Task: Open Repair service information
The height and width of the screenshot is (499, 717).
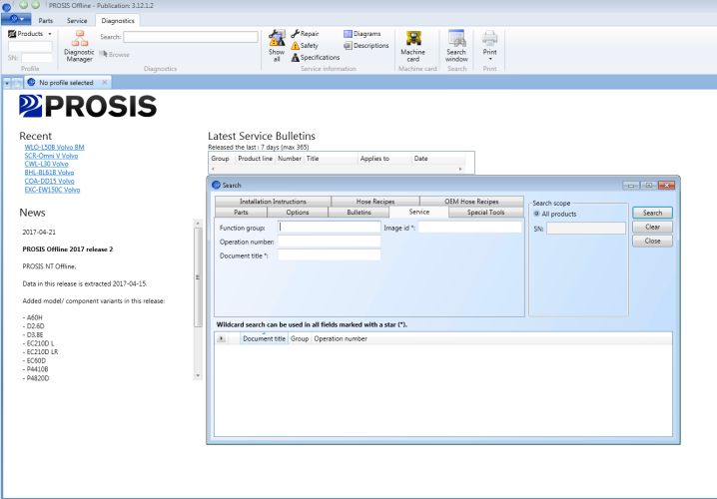Action: (x=305, y=34)
